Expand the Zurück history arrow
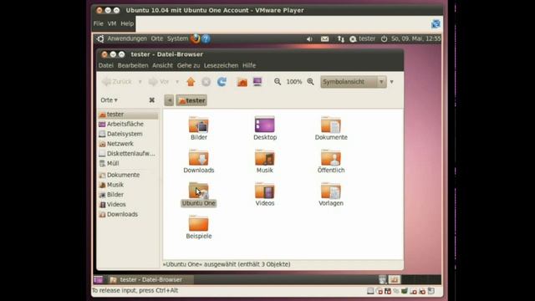This screenshot has height=301, width=535. click(140, 82)
